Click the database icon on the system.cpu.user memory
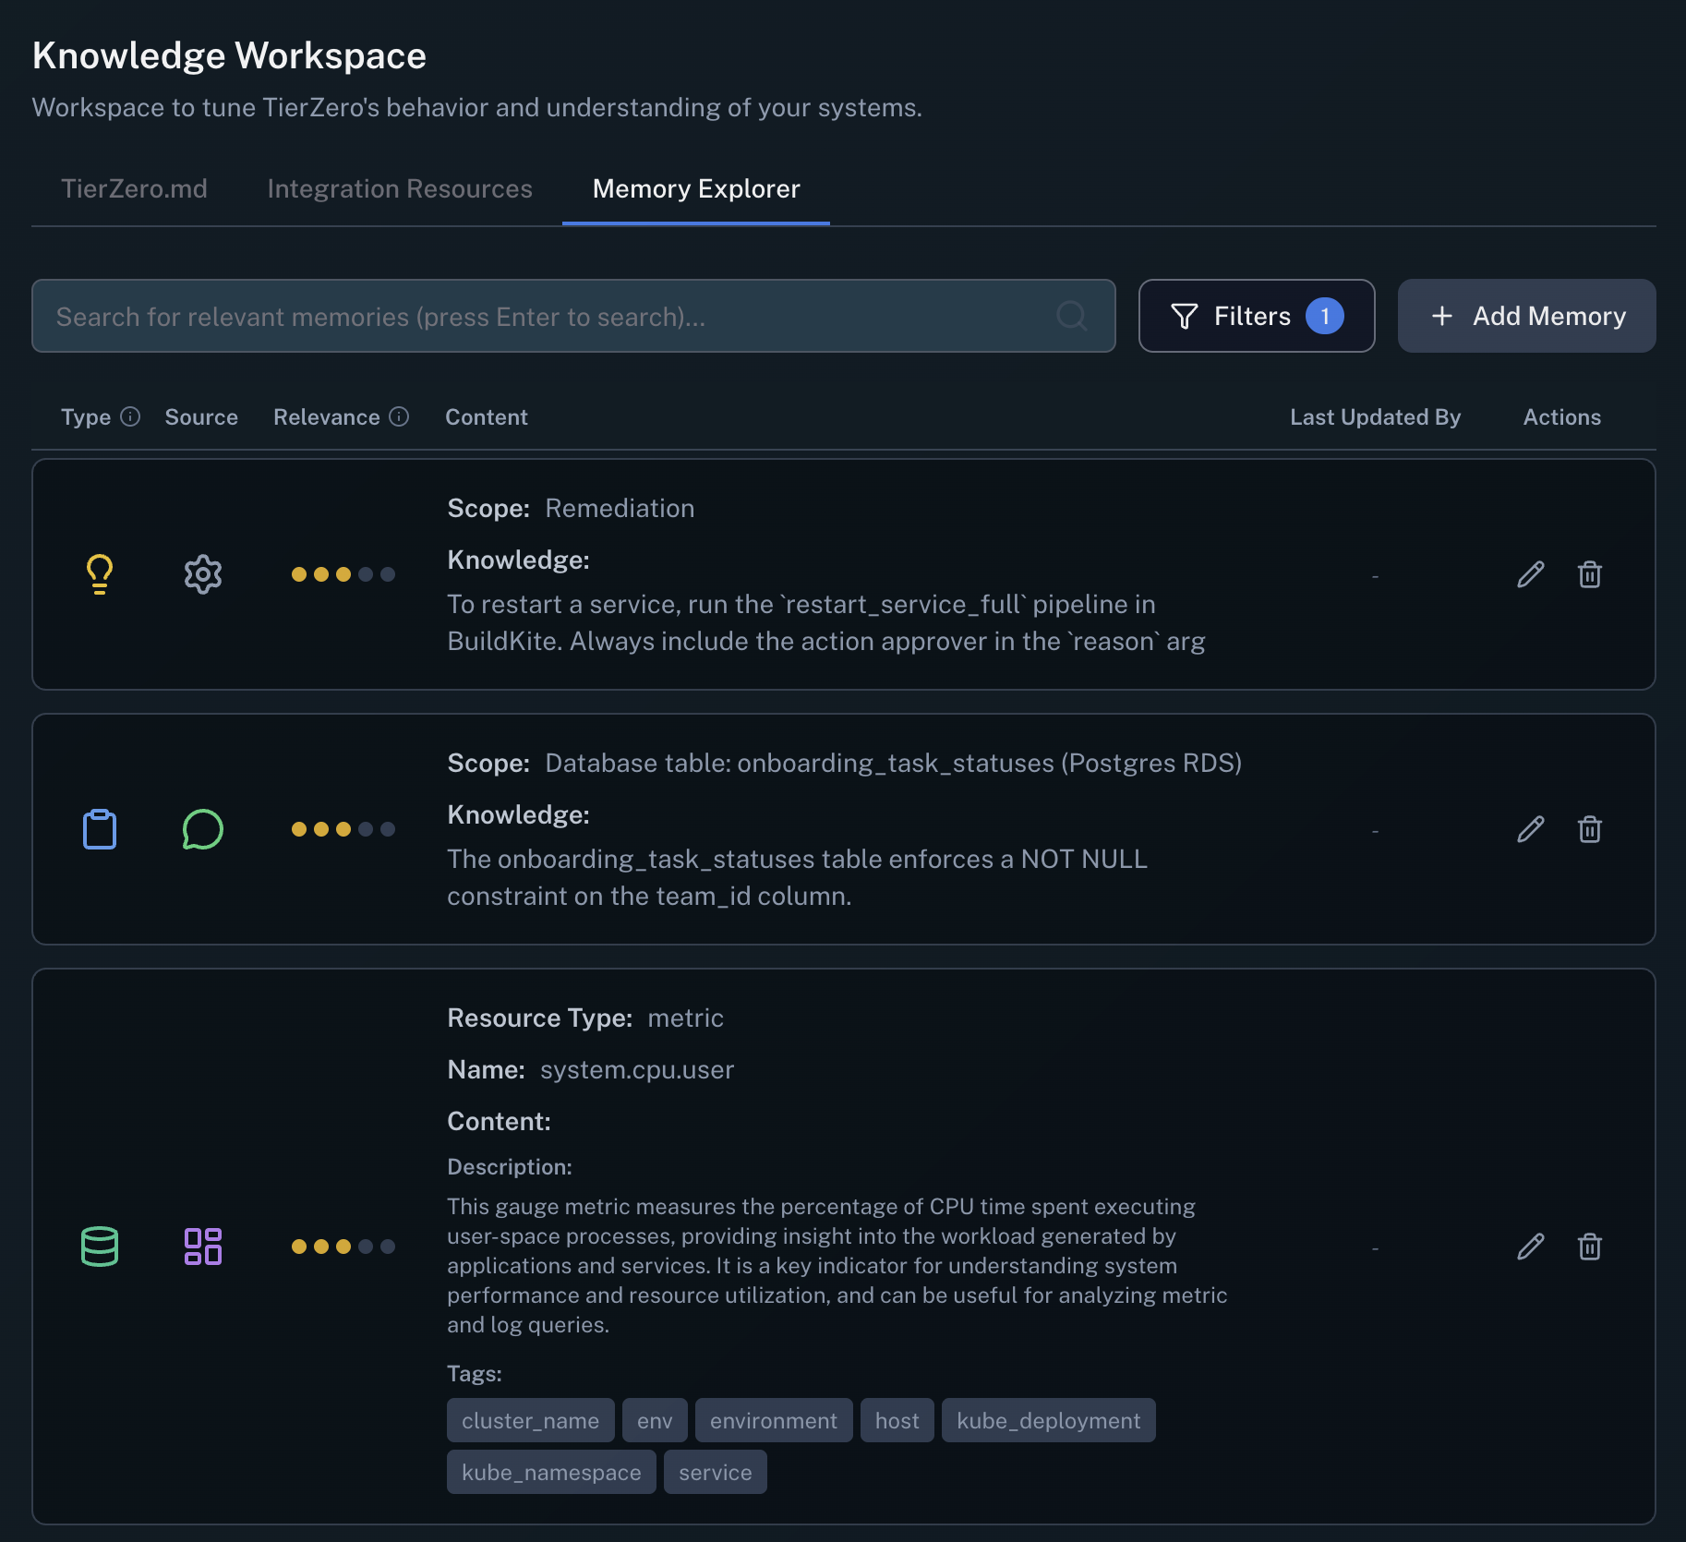The height and width of the screenshot is (1542, 1686). (x=100, y=1247)
